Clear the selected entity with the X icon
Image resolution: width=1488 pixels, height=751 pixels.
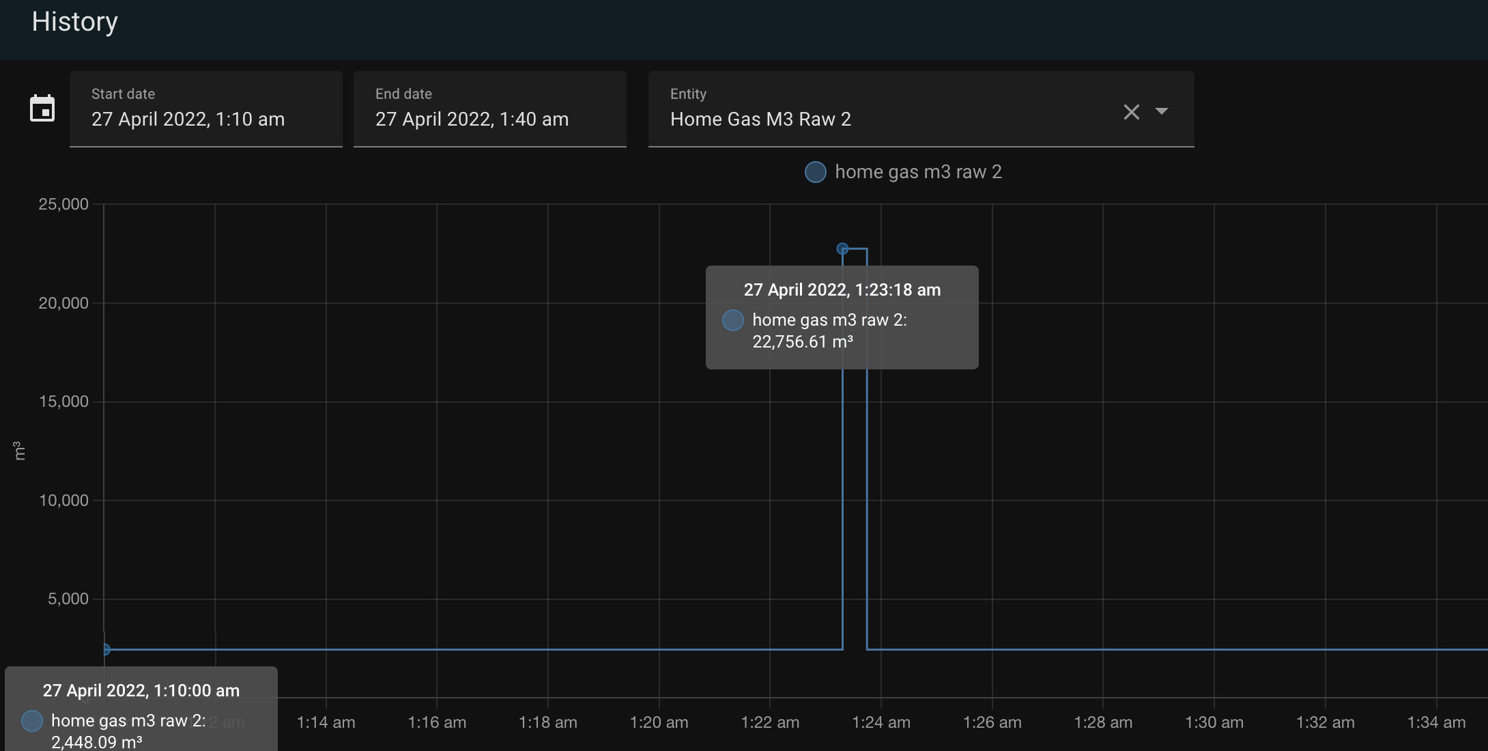click(1131, 112)
